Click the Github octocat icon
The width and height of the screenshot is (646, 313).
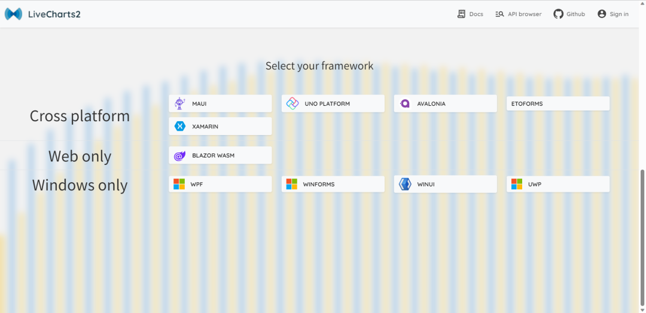(x=558, y=14)
